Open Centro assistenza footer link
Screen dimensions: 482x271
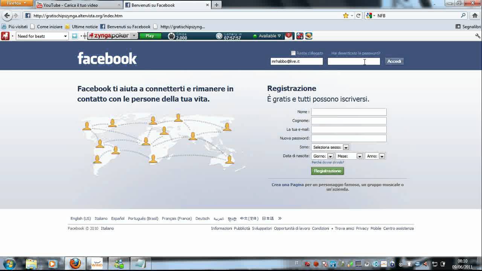click(398, 228)
